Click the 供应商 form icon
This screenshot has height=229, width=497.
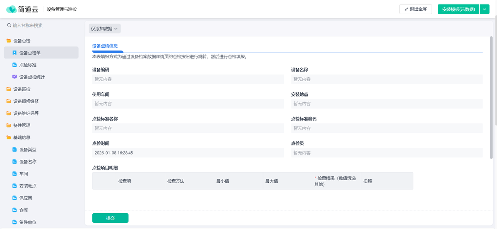[x=14, y=198]
